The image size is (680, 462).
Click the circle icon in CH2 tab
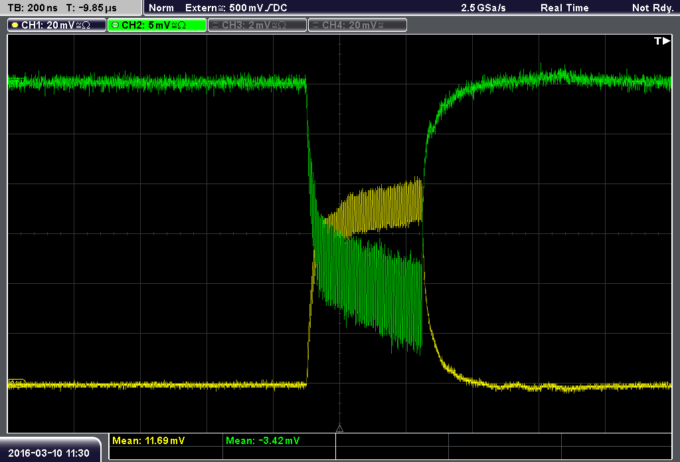115,25
